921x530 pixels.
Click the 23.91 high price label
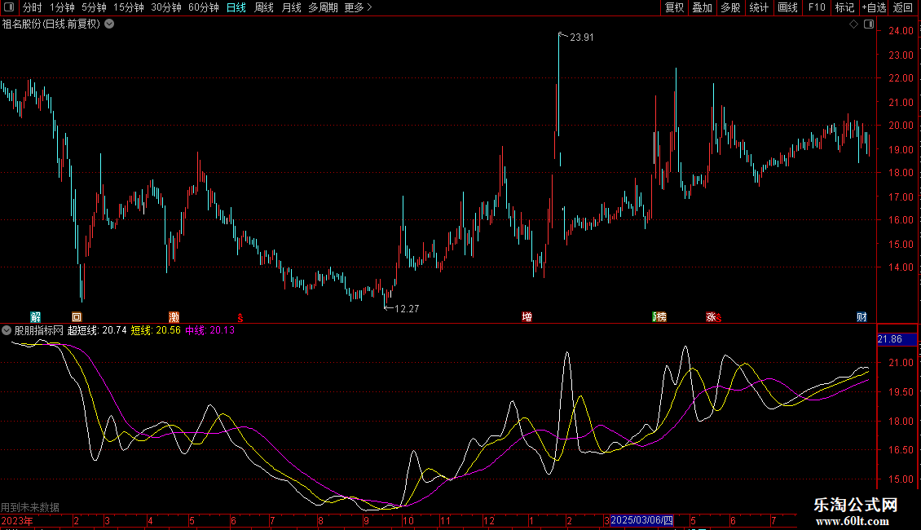coord(581,38)
